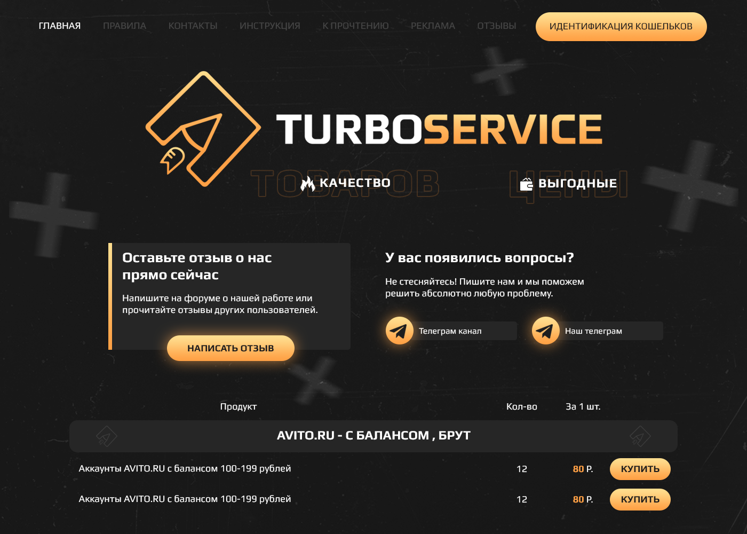Click КУПИТЬ in the second AVITO row
The image size is (747, 534).
640,499
